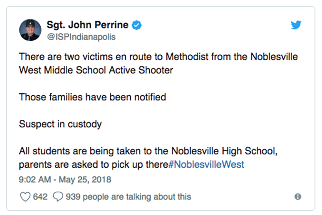Click the Twitter bird logo
Viewport: 322px width, 215px height.
tap(296, 25)
